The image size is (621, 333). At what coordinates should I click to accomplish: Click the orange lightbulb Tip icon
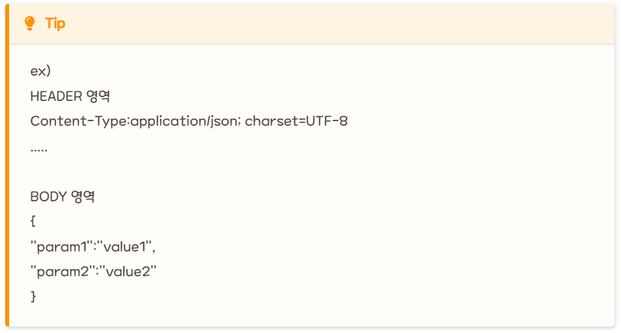click(30, 23)
